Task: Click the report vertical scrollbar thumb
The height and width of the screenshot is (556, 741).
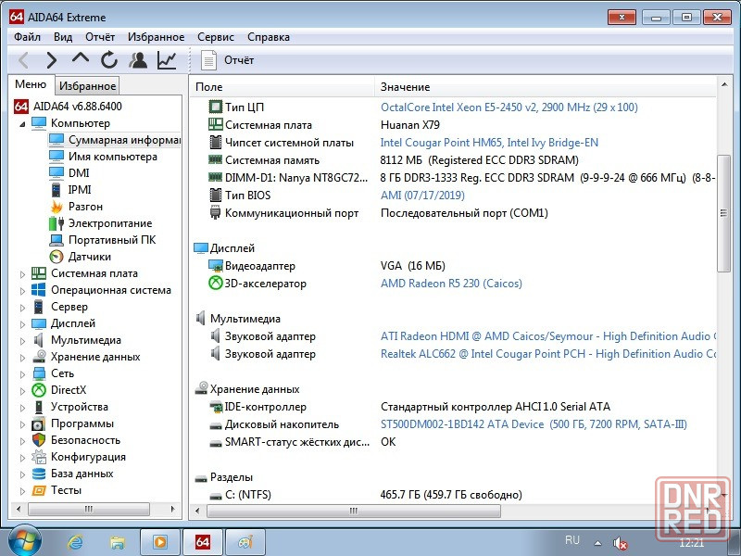Action: point(723,213)
